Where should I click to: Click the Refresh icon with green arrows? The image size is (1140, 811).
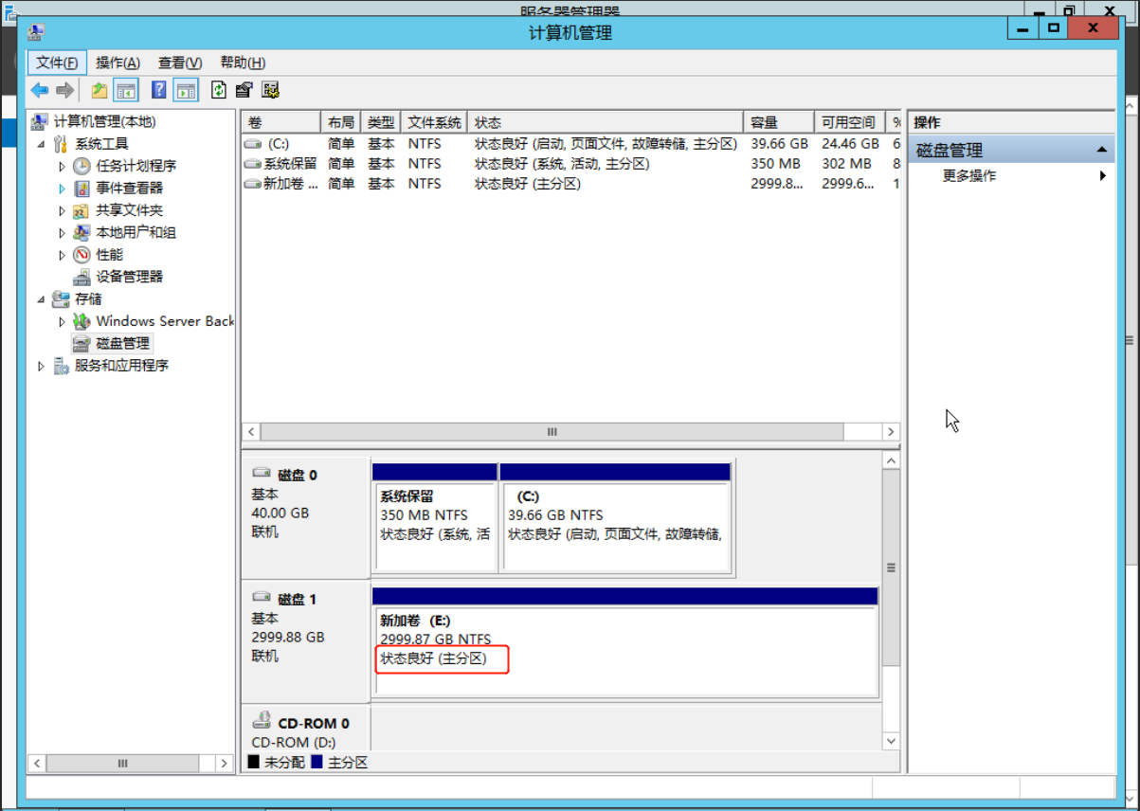pos(219,90)
